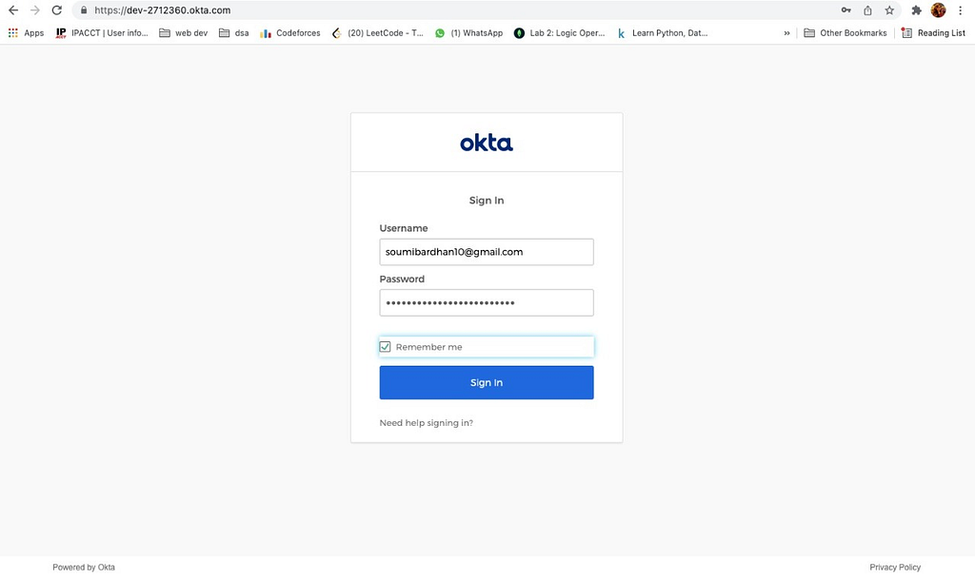Uncheck the Remember me checkbox
This screenshot has width=975, height=579.
click(x=385, y=346)
